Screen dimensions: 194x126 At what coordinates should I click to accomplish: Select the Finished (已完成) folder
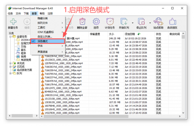point(21,67)
